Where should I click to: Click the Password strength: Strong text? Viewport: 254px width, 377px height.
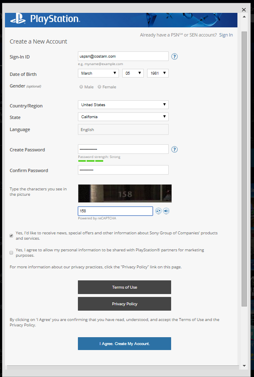click(99, 157)
